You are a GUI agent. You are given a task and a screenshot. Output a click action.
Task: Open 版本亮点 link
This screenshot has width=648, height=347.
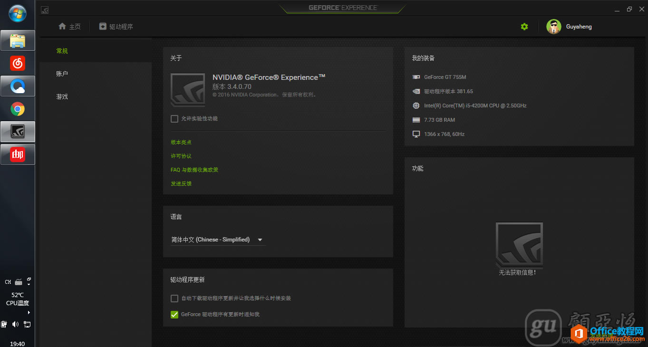[181, 142]
